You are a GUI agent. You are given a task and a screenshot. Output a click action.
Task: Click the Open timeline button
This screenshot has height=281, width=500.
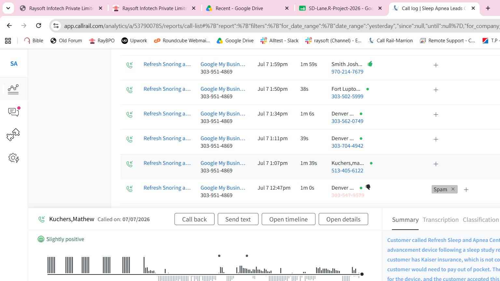tap(288, 219)
